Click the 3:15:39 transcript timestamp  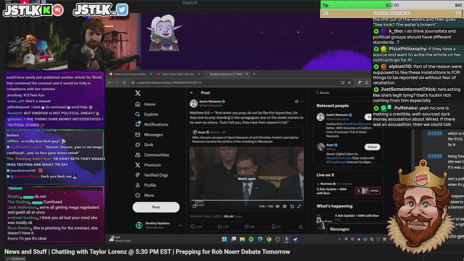(x=435, y=156)
